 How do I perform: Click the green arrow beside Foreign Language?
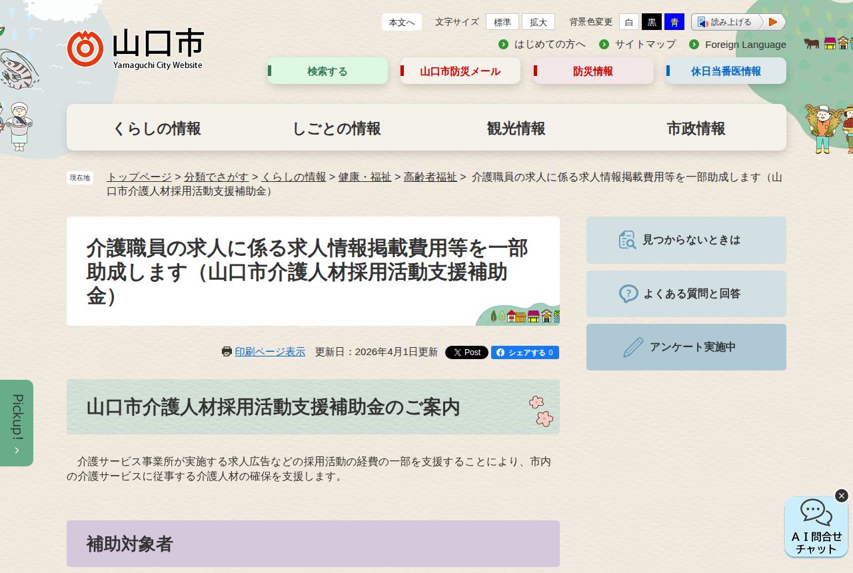[x=694, y=44]
